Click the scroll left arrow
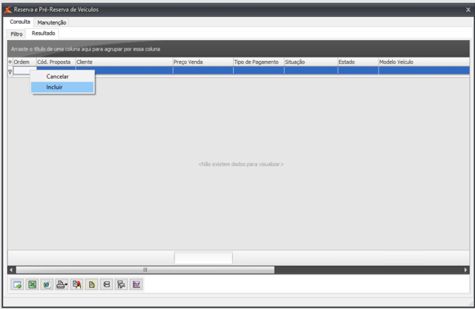The height and width of the screenshot is (309, 475). click(11, 270)
